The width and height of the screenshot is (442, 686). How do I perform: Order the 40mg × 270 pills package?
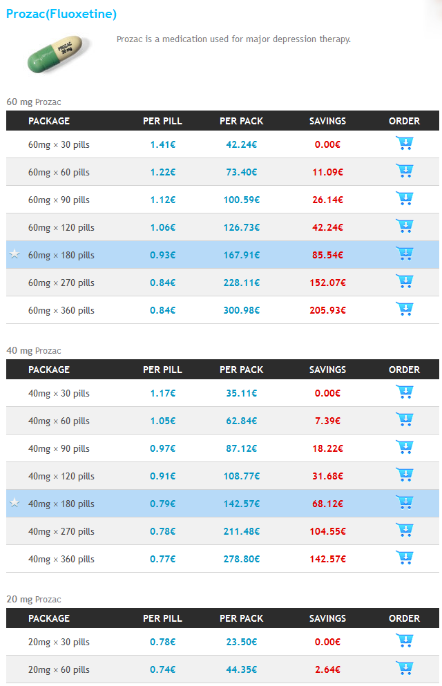[405, 531]
